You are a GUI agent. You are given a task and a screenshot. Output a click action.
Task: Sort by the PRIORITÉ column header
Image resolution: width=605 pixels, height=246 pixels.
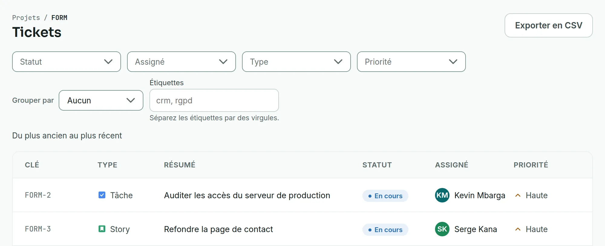pos(531,165)
